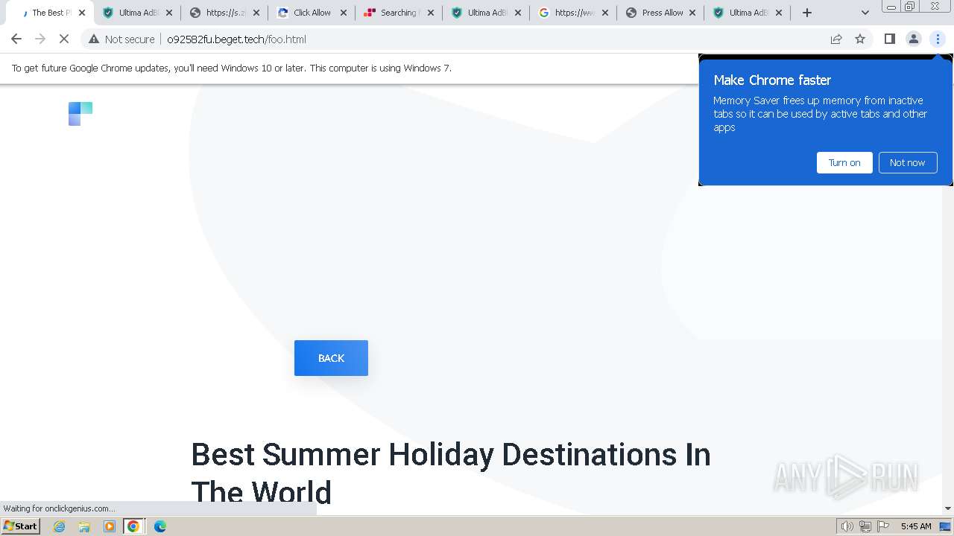Stop loading the page
This screenshot has height=536, width=954.
pos(64,39)
